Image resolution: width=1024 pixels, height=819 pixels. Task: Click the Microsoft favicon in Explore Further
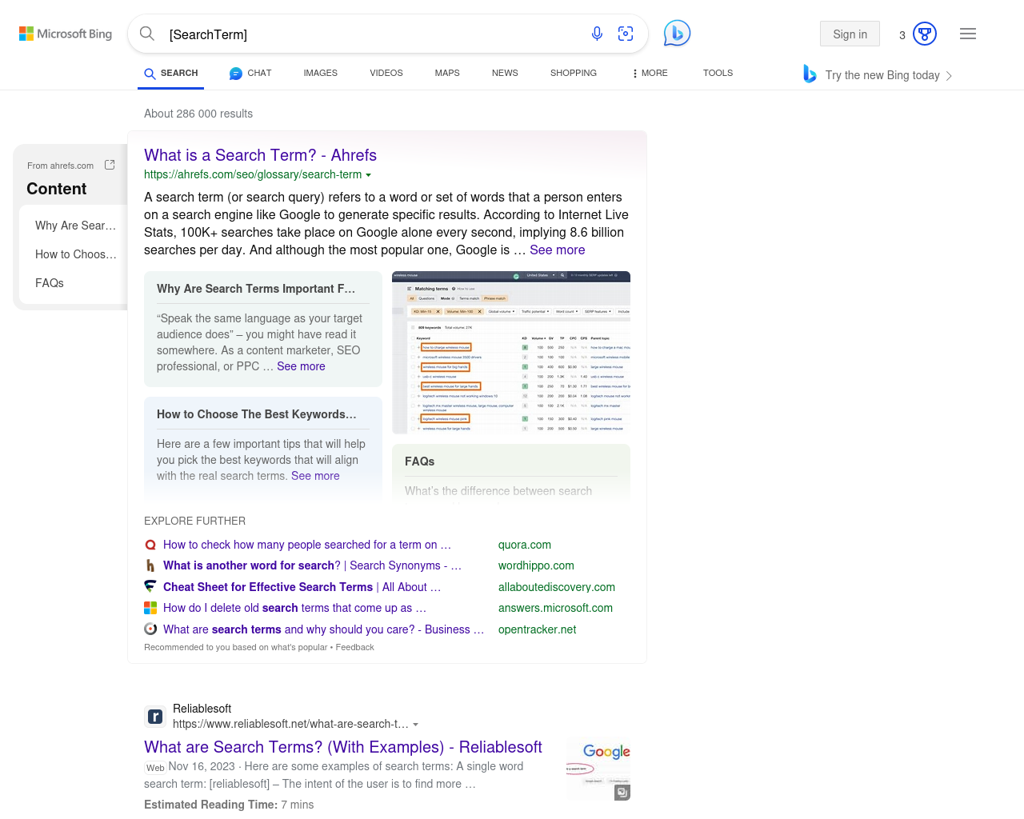pos(150,608)
